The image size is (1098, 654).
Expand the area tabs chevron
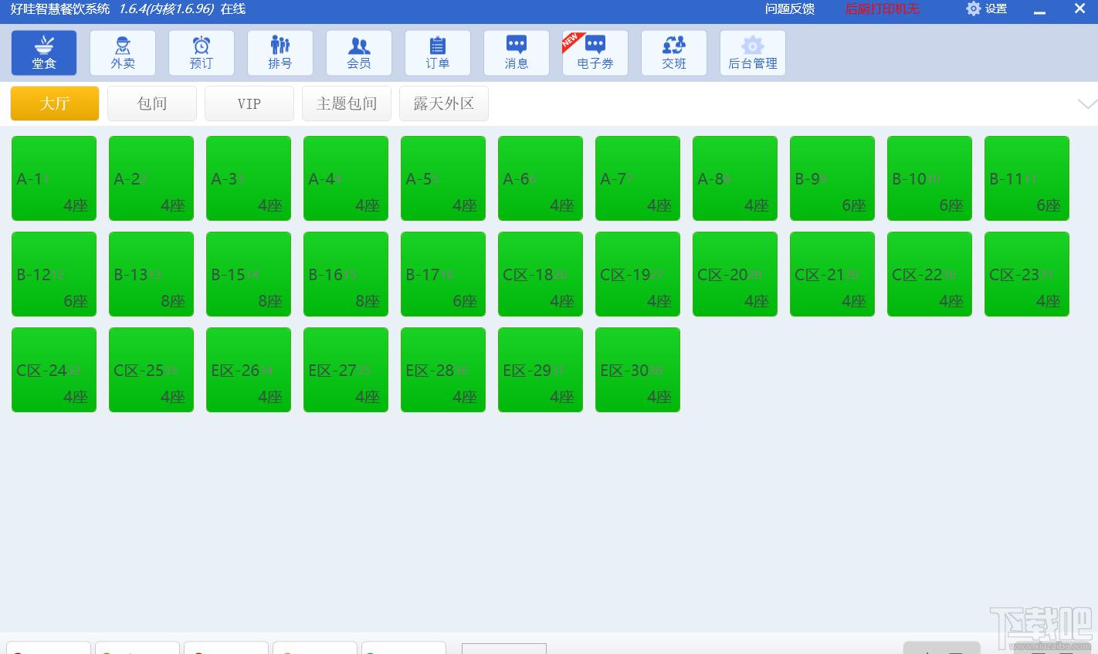click(x=1087, y=103)
